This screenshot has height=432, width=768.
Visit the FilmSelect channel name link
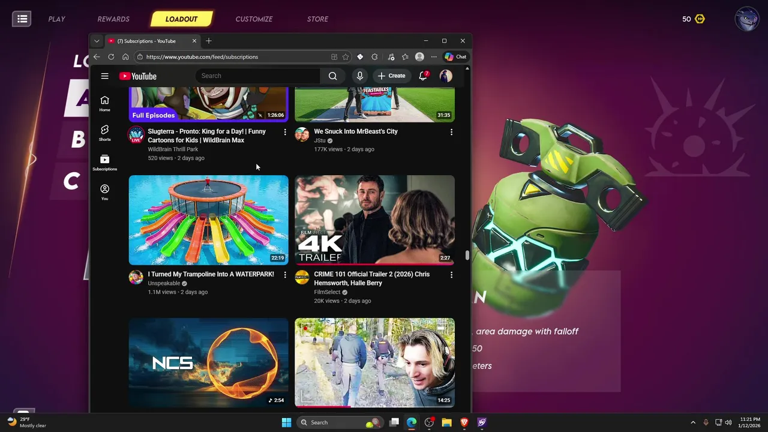(327, 292)
